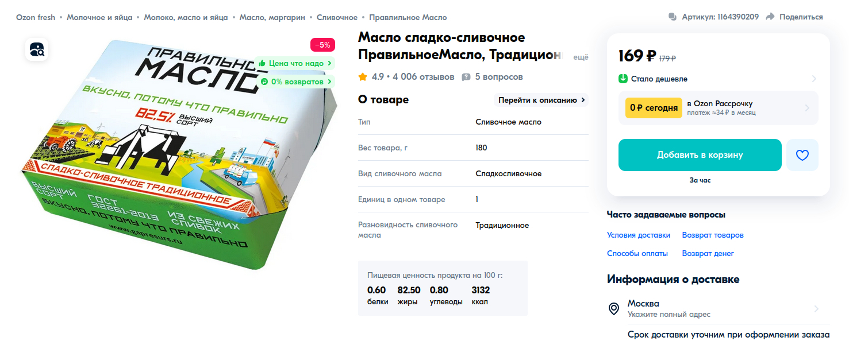Click the article number copy icon

(x=673, y=17)
